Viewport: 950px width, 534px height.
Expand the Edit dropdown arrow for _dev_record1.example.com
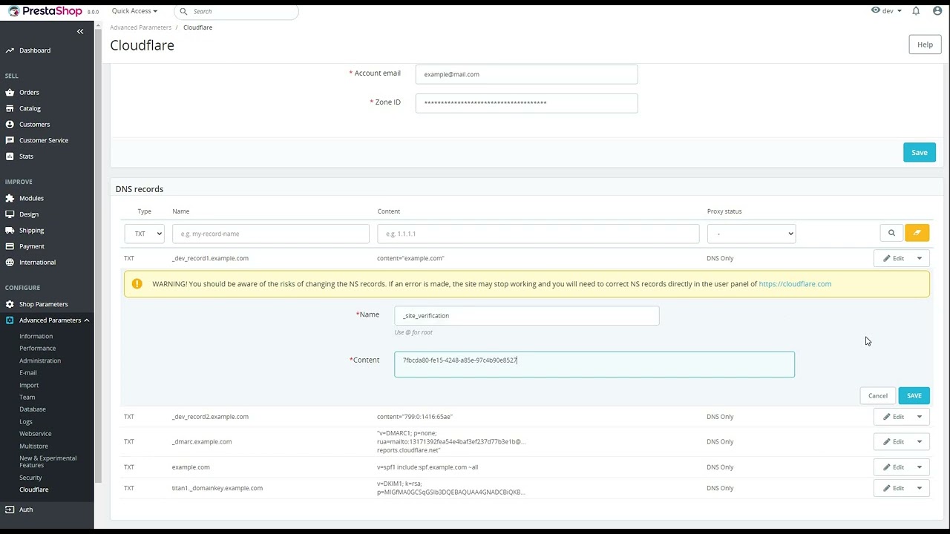tap(920, 258)
